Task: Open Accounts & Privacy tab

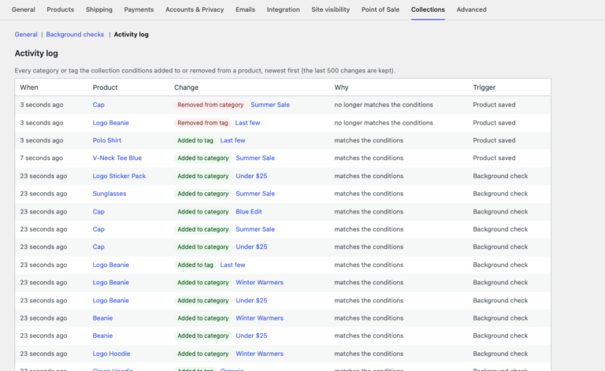Action: point(195,9)
